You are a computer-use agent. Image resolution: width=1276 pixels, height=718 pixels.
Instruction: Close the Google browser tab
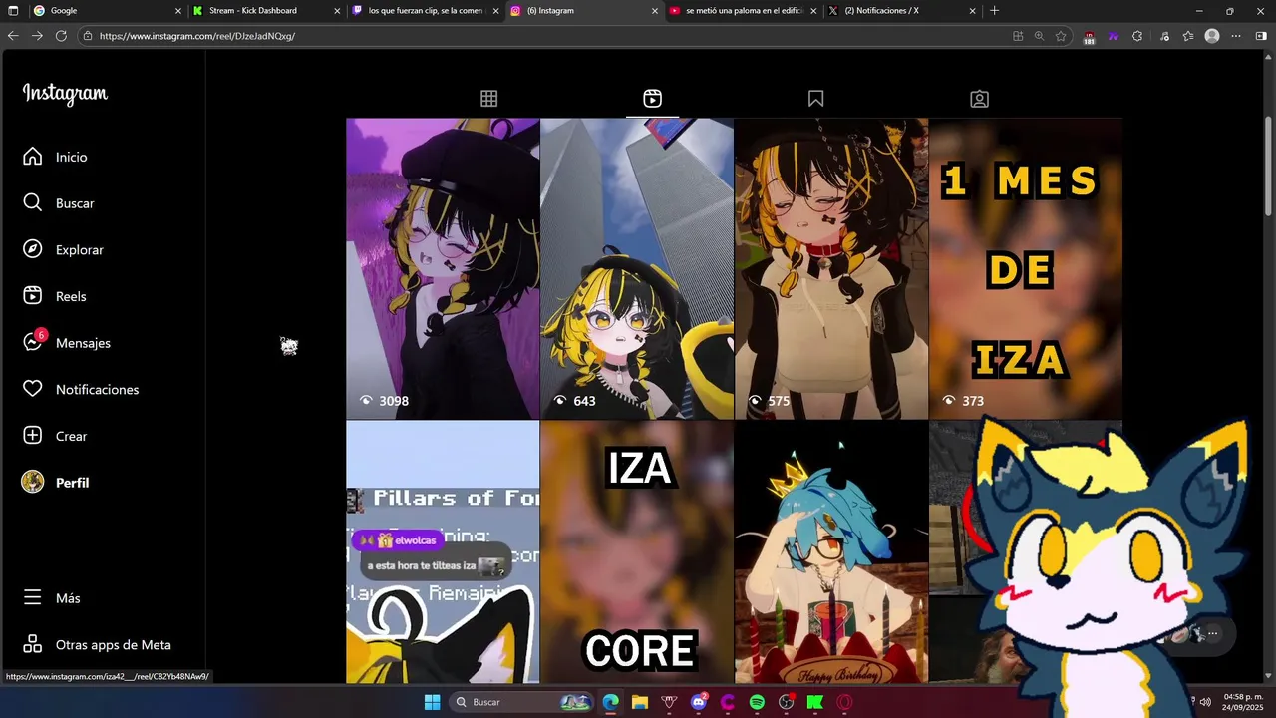(x=178, y=11)
